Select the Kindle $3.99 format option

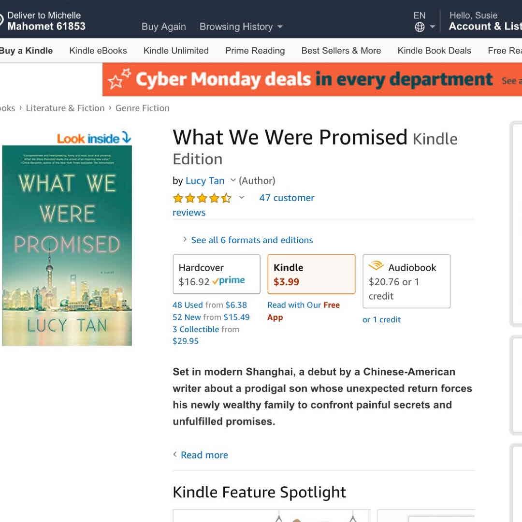click(x=311, y=274)
